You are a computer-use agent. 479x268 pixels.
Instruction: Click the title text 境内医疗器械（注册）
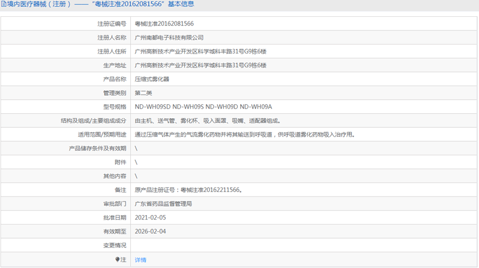point(39,4)
